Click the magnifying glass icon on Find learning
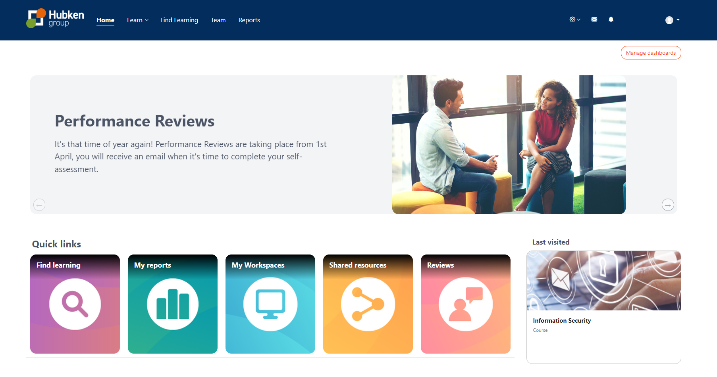Viewport: 717px width, 377px height. coord(75,304)
